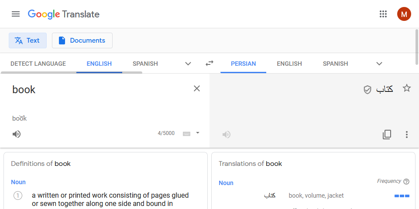This screenshot has height=209, width=419.
Task: Save translation with the star
Action: coord(406,88)
